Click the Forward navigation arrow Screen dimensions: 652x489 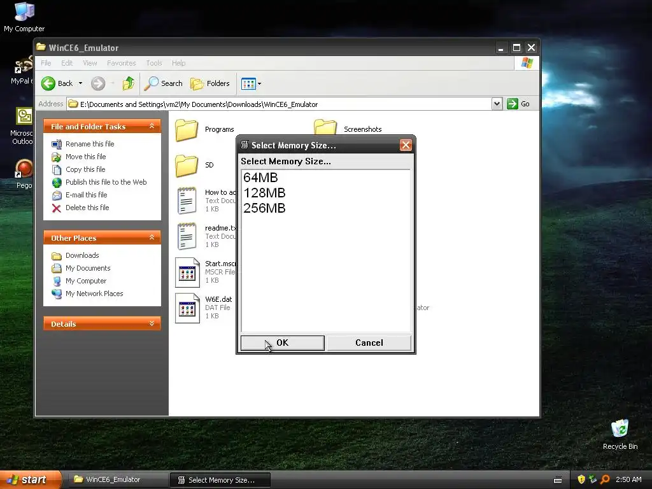(x=98, y=83)
